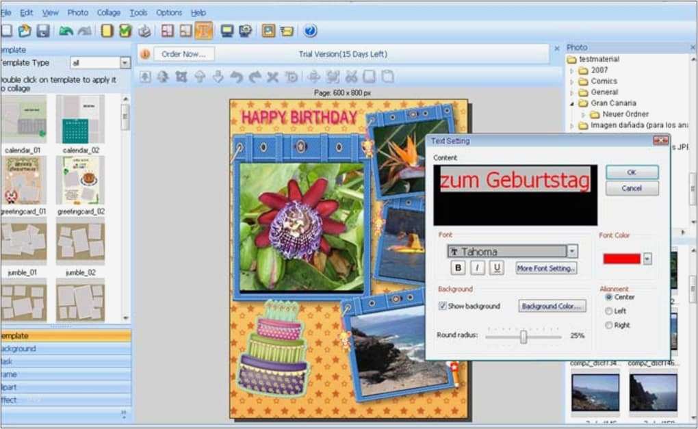Viewport: 698px width, 429px height.
Task: Click the Background Color... button
Action: (552, 306)
